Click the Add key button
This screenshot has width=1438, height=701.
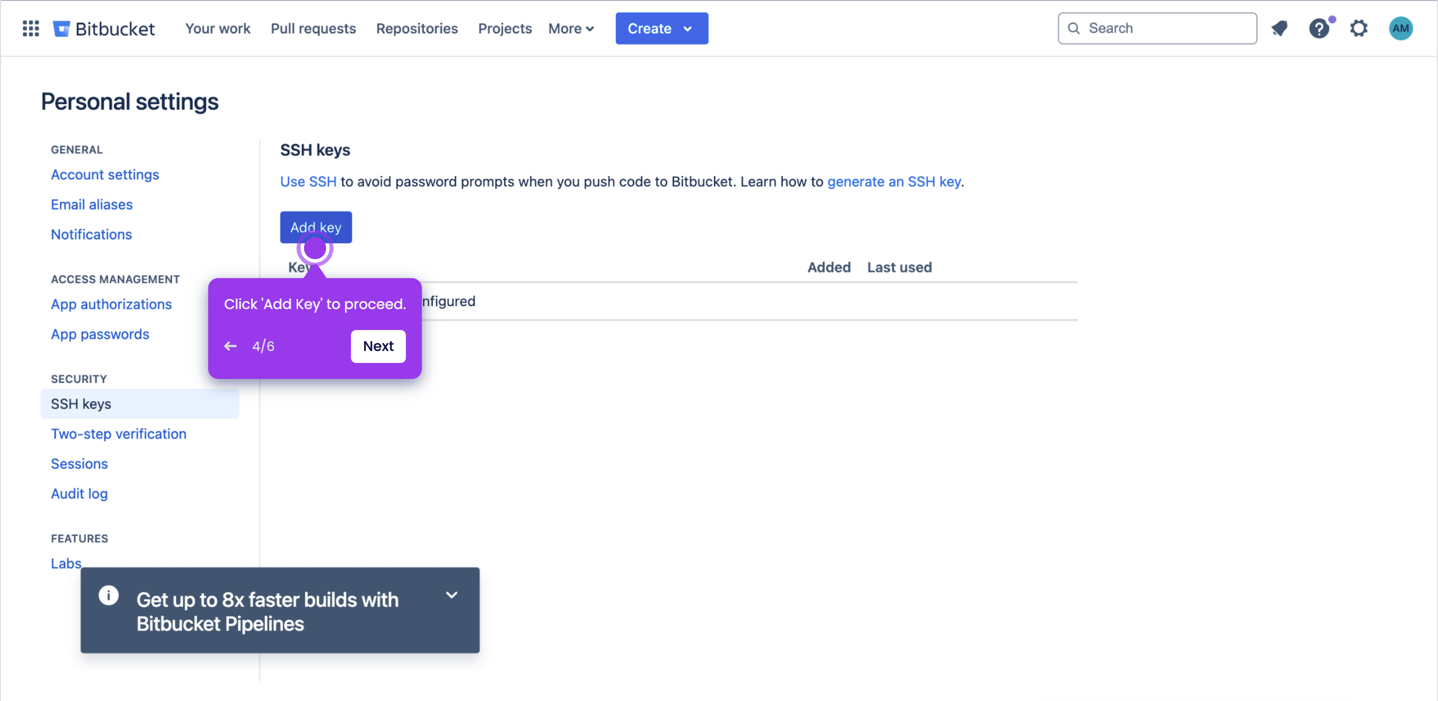click(316, 227)
